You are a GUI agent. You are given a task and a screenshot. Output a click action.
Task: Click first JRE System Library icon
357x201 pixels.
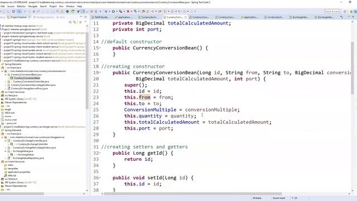[x=2, y=99]
